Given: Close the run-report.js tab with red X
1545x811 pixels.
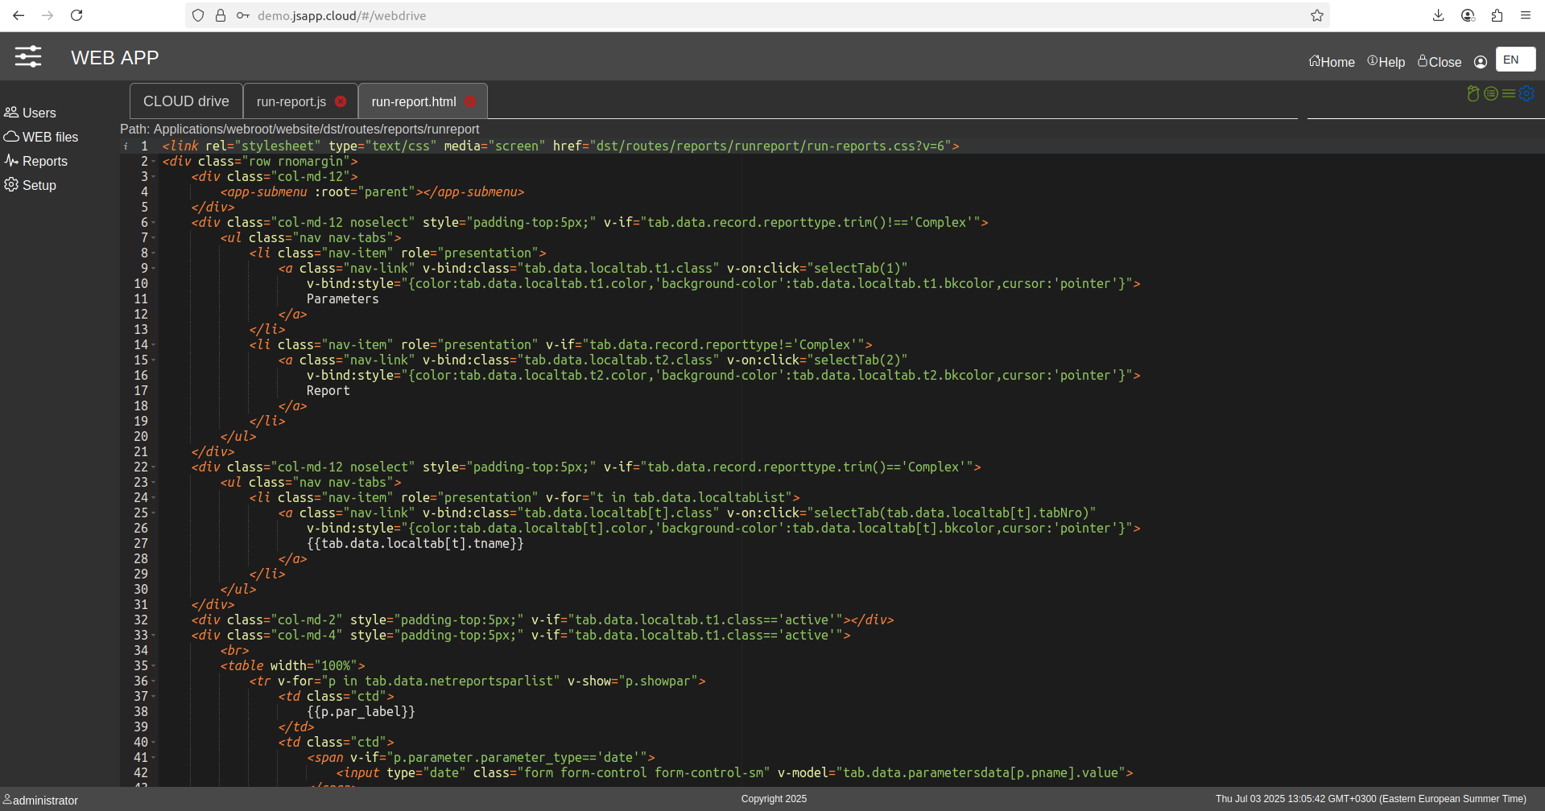Looking at the screenshot, I should (341, 101).
